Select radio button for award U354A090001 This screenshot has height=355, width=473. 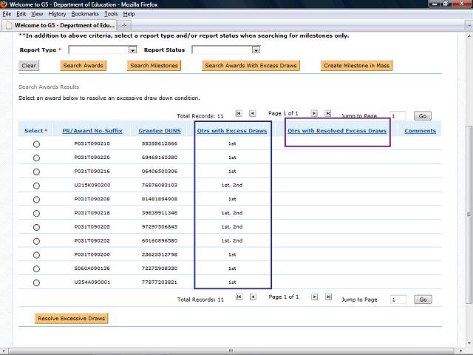36,283
